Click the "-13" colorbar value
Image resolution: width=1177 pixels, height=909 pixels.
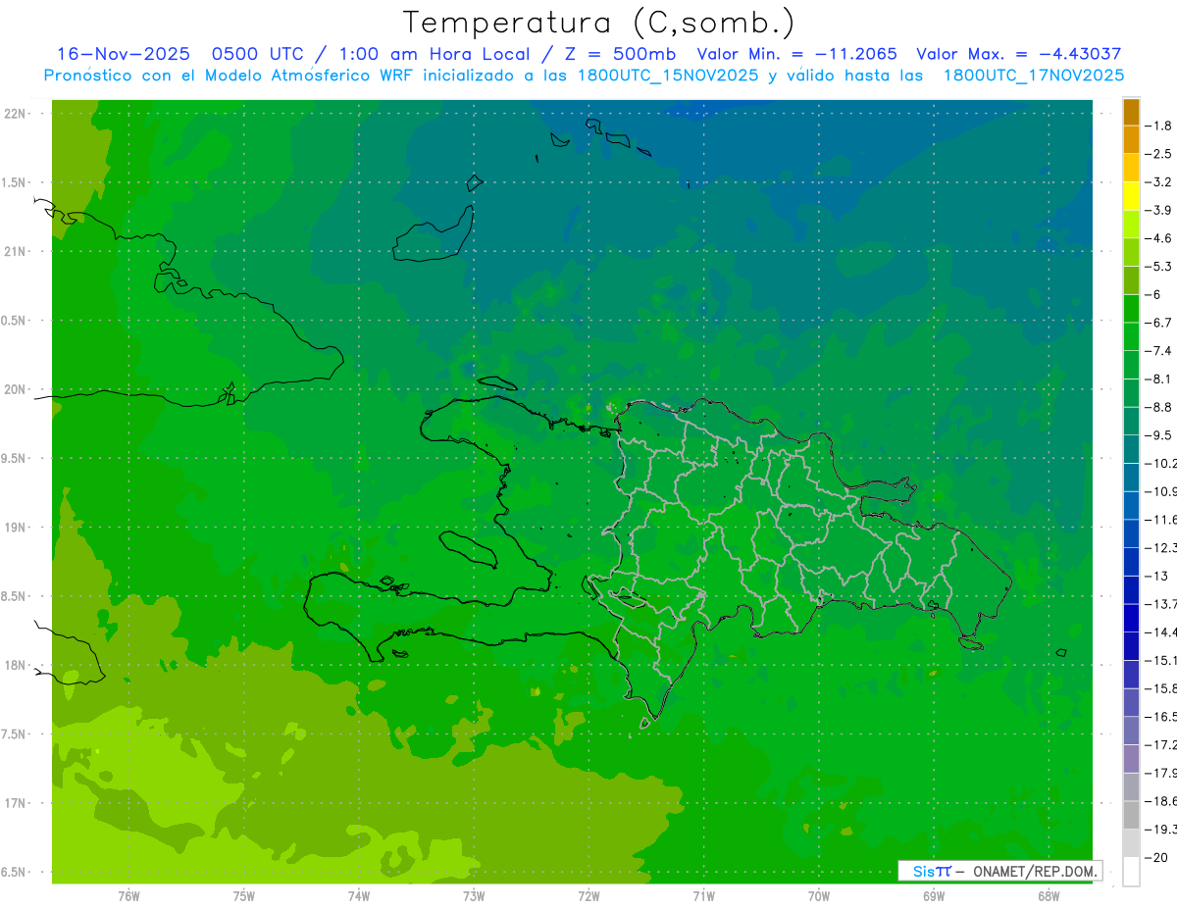(x=1156, y=576)
